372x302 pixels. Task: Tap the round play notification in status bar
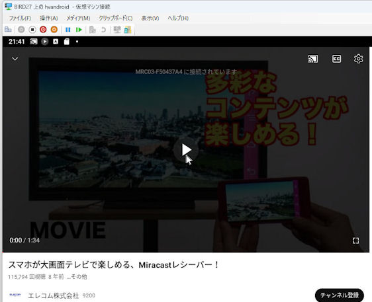click(44, 42)
